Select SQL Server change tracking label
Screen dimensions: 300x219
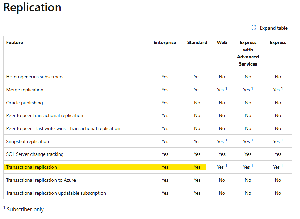click(x=35, y=154)
